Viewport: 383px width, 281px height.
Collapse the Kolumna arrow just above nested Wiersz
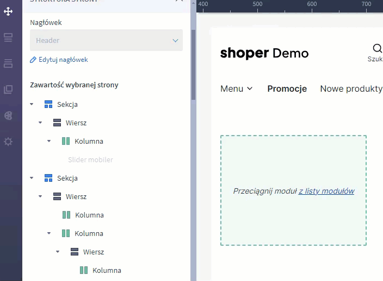click(49, 233)
